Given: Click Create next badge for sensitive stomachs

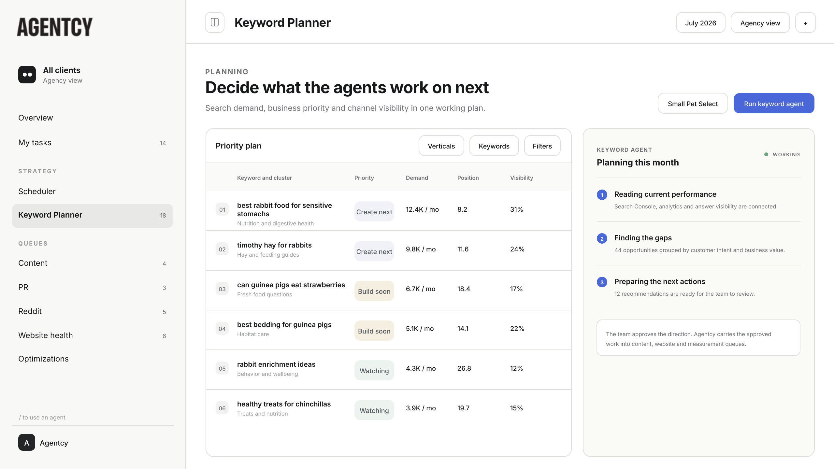Looking at the screenshot, I should (x=374, y=212).
